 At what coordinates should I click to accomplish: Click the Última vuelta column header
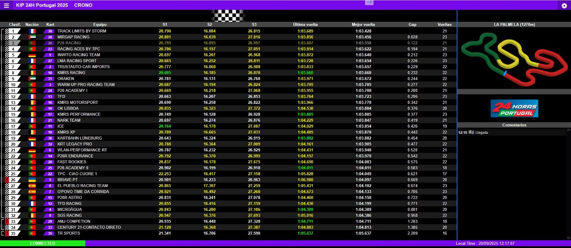(305, 25)
